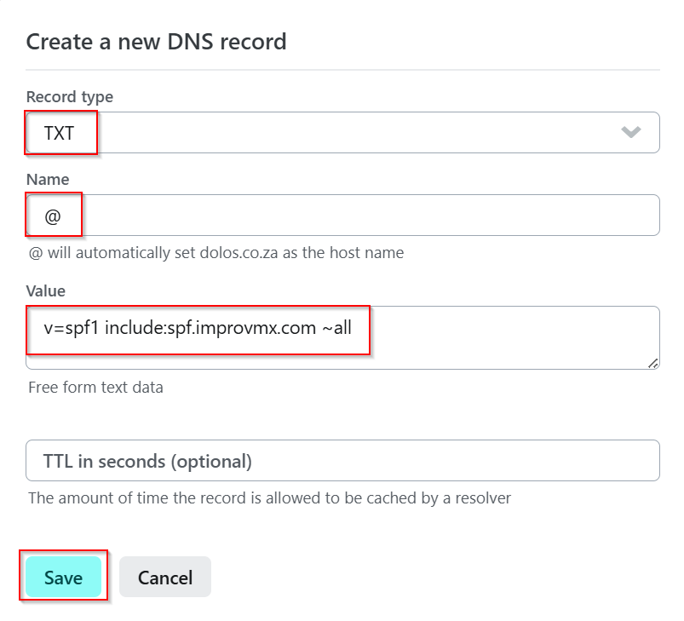Click the Record type label

(70, 97)
